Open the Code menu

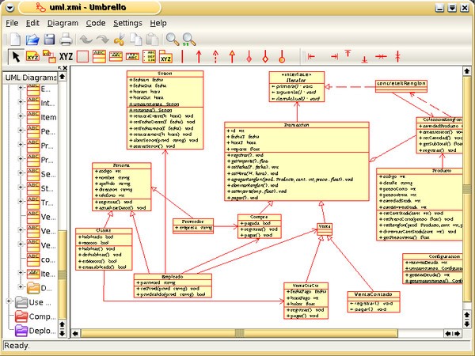(96, 23)
